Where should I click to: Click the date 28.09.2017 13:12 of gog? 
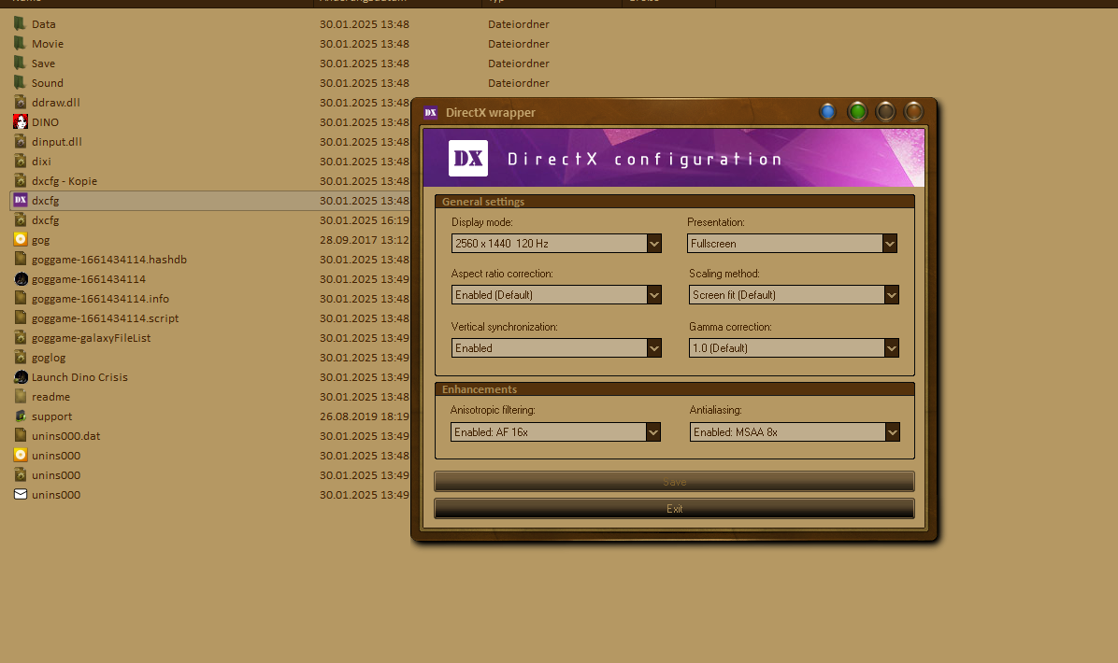pos(365,240)
